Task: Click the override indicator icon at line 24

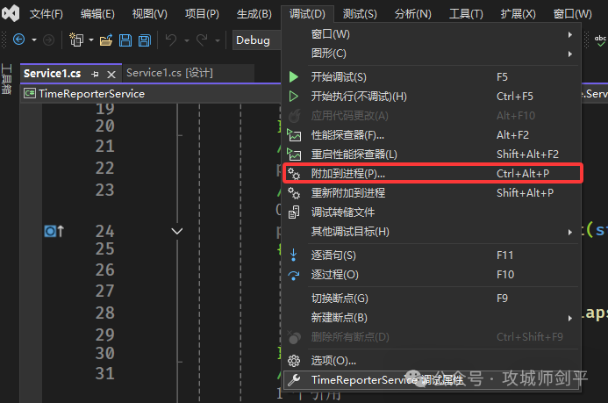Action: tap(54, 232)
